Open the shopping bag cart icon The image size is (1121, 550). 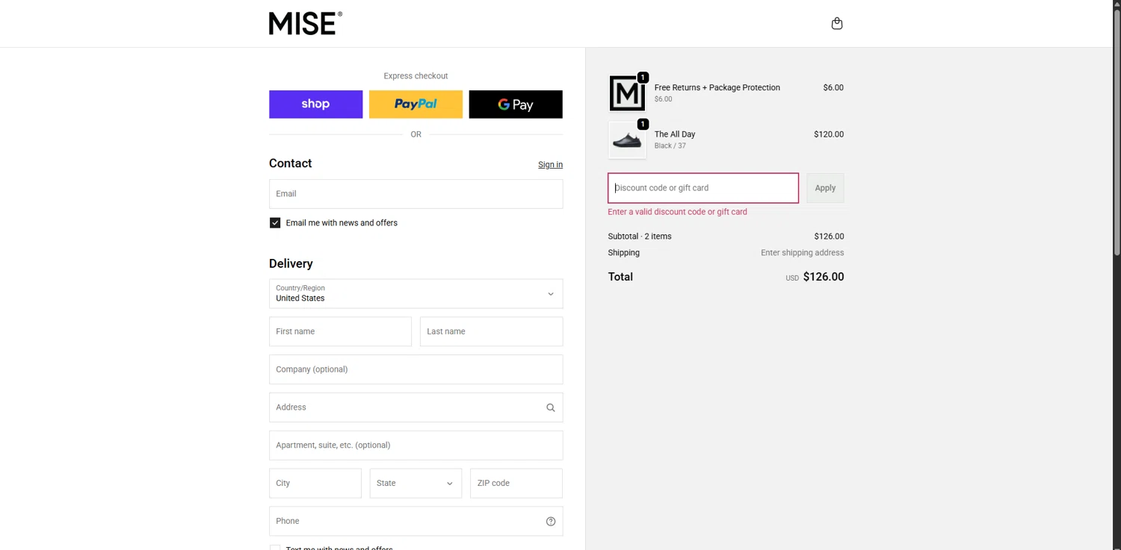coord(837,23)
